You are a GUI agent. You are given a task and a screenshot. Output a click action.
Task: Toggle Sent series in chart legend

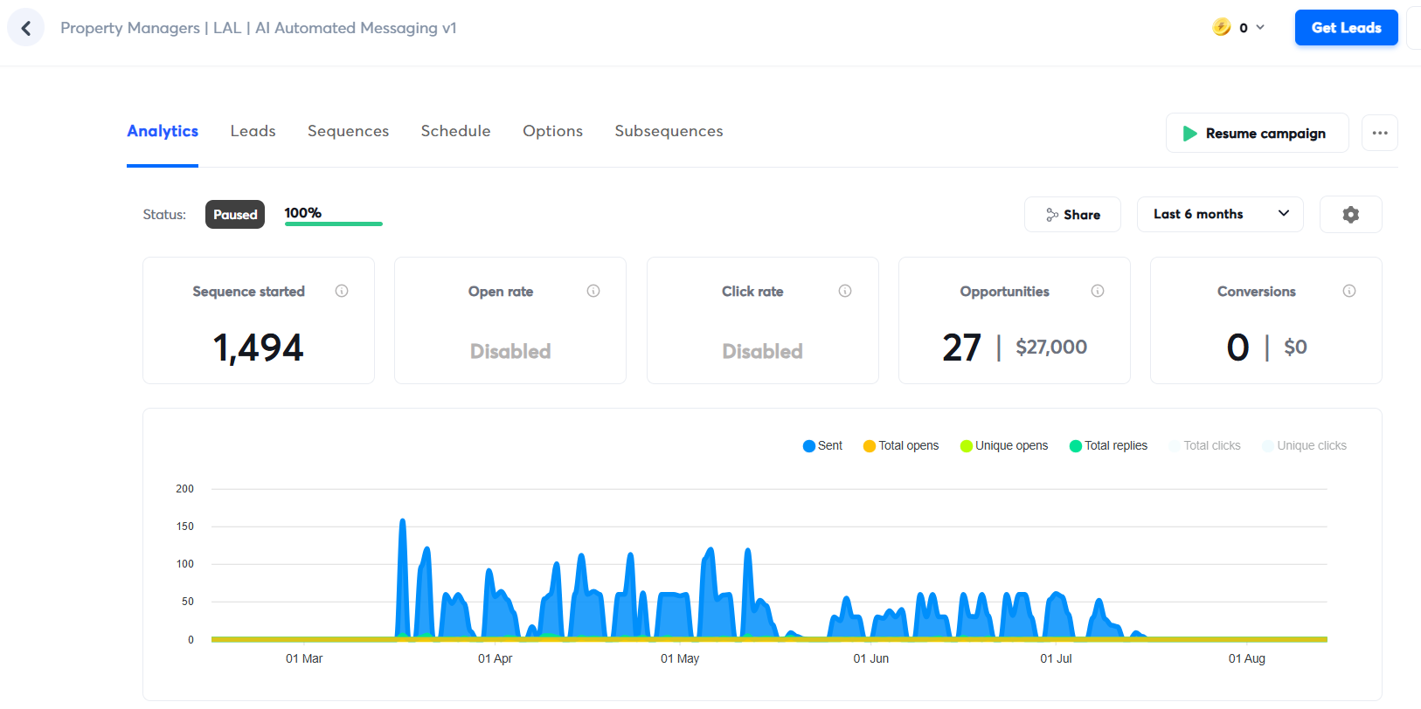(x=822, y=445)
